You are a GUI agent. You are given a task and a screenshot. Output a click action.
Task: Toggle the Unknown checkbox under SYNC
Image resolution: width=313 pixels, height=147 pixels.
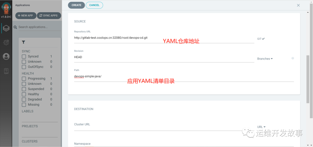click(24, 62)
